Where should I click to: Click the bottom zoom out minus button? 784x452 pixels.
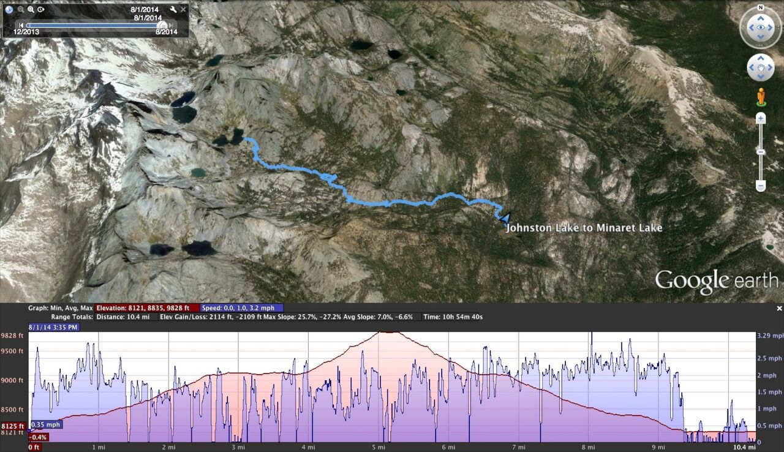coord(760,185)
